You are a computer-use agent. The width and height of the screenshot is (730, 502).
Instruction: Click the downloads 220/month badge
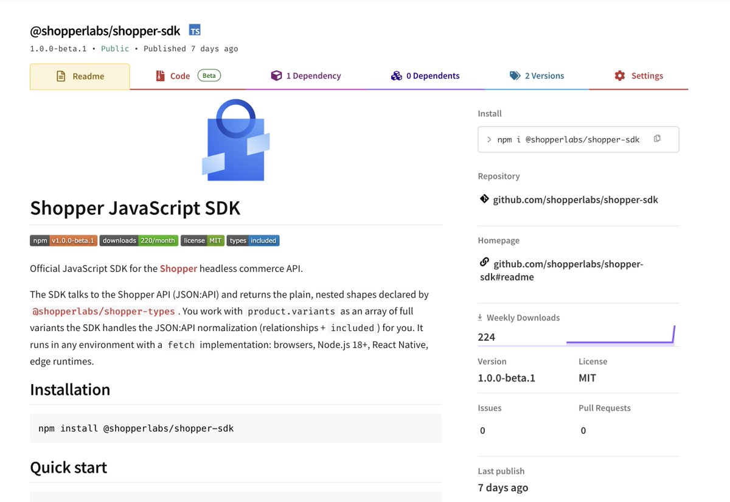(x=139, y=240)
